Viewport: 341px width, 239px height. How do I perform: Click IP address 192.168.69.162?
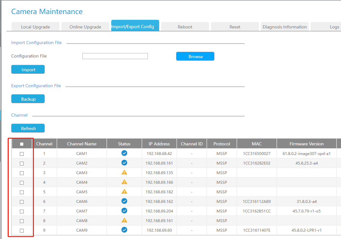[x=159, y=201]
